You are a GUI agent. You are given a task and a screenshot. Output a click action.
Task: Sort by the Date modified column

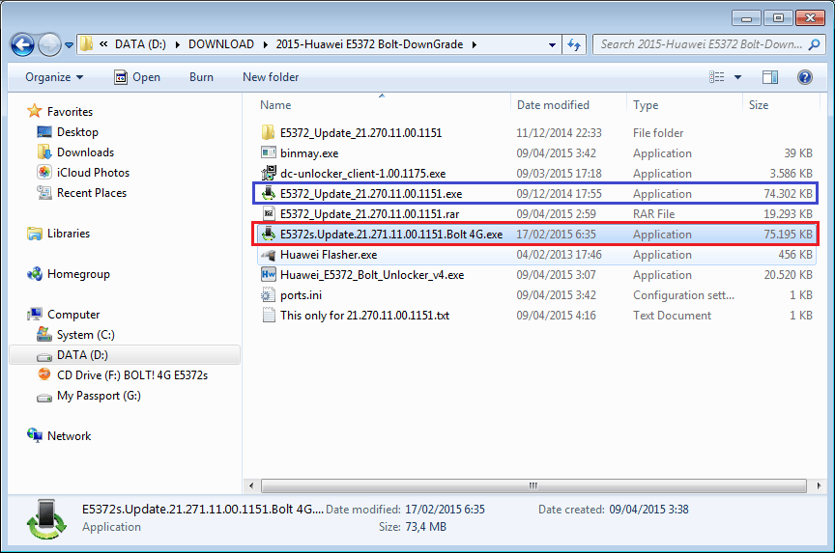(x=553, y=105)
